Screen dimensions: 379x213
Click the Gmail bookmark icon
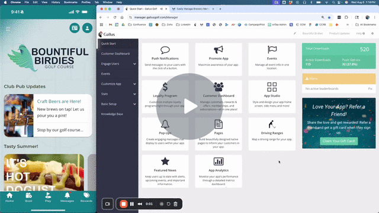point(111,25)
